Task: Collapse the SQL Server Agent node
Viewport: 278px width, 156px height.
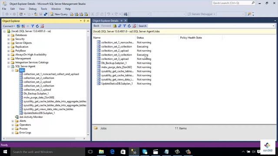Action: [x=9, y=66]
